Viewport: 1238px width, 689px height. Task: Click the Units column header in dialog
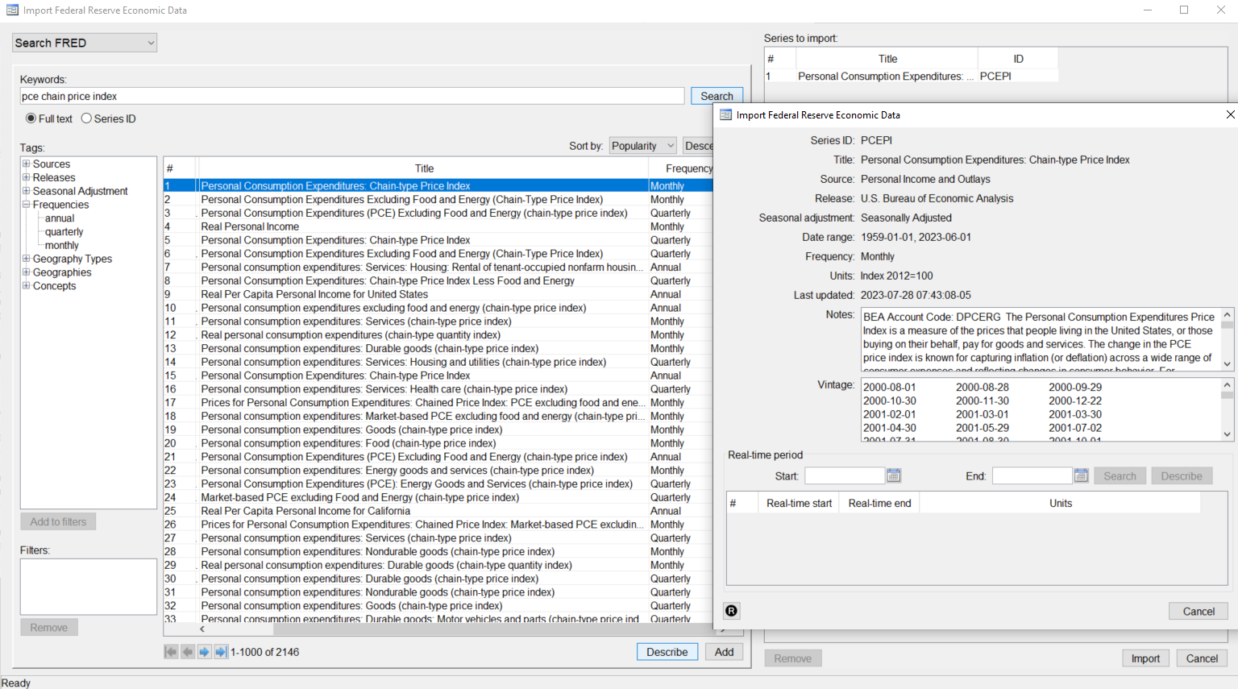tap(1061, 503)
